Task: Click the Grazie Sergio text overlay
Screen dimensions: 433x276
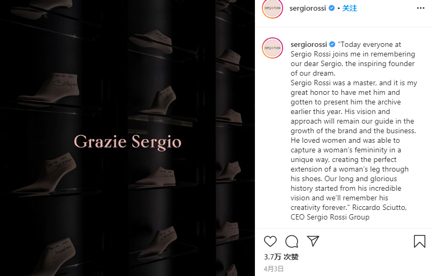Action: click(x=127, y=142)
